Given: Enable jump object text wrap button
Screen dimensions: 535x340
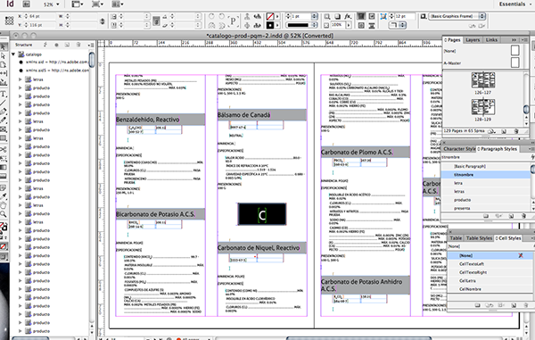Looking at the screenshot, I should point(372,25).
